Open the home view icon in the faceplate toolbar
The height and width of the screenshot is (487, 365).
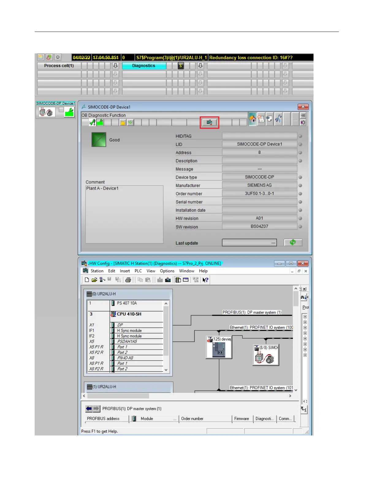252,118
